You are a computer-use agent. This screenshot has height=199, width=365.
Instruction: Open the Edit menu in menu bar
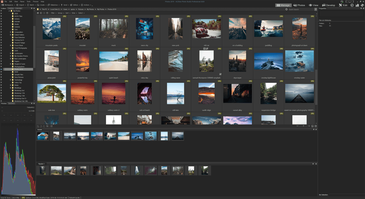pos(10,1)
